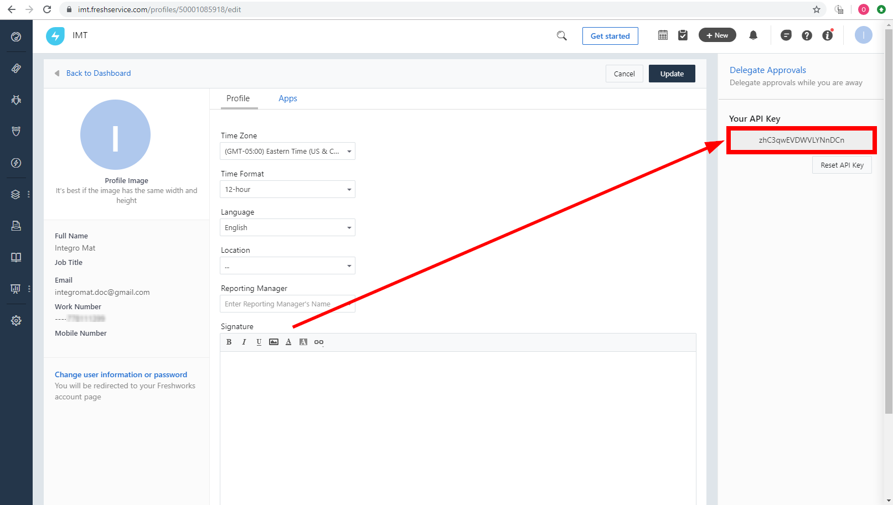Click the Freshservice lightning logo

[55, 36]
